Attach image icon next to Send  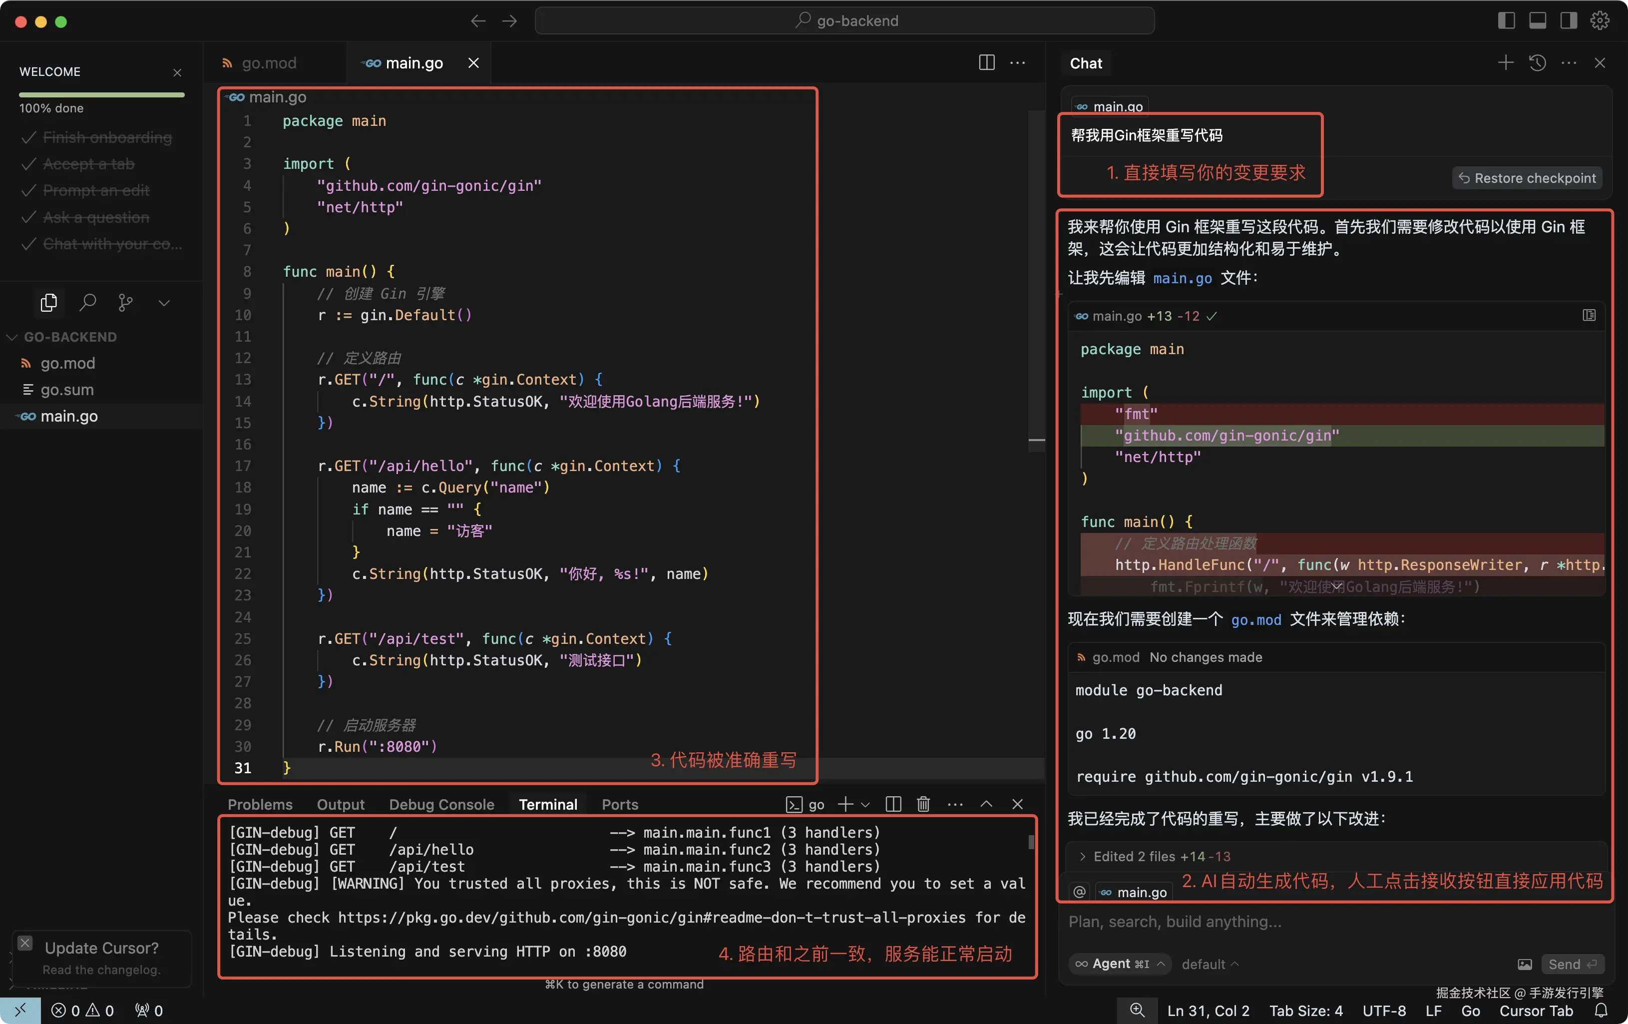(x=1525, y=964)
